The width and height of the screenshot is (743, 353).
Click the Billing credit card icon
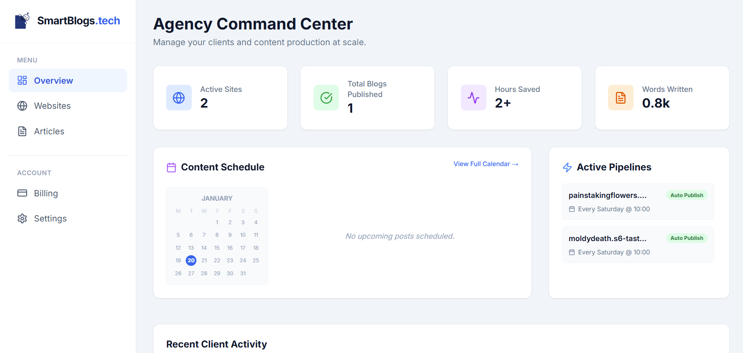coord(22,193)
